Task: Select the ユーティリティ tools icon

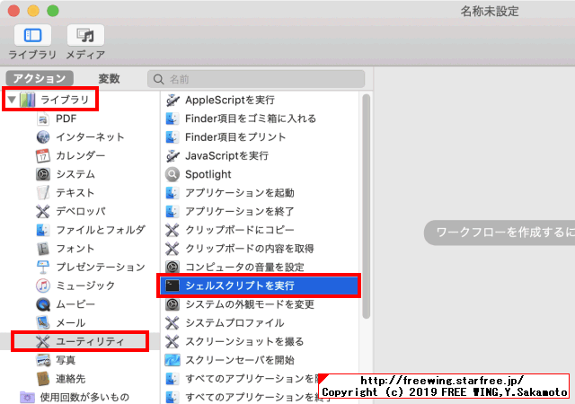Action: (x=43, y=341)
